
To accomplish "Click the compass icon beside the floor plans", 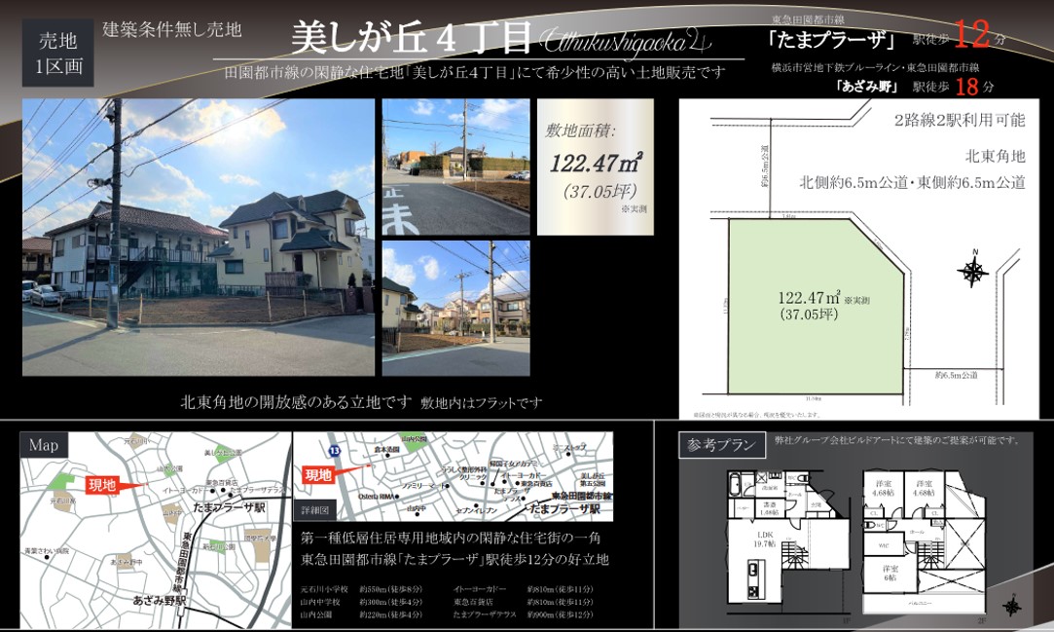I will pos(1012,607).
